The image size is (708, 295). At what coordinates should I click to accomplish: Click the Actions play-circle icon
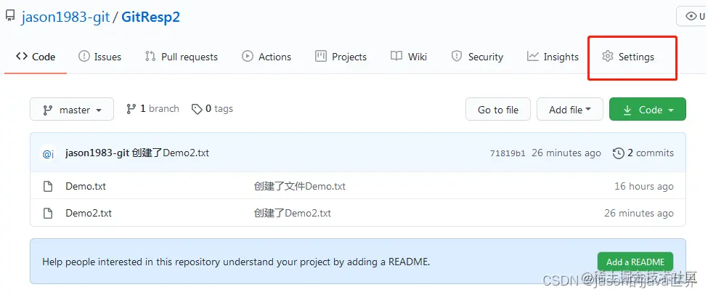point(248,57)
